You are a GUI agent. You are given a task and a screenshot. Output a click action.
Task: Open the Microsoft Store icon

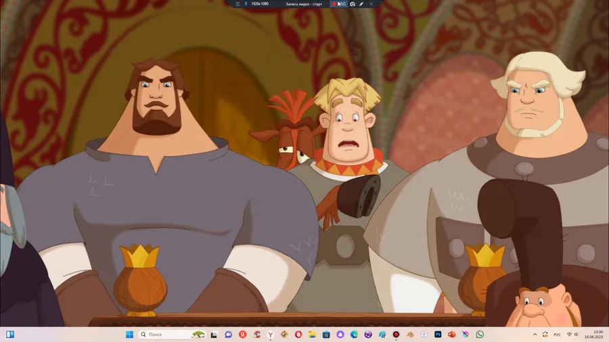point(326,335)
